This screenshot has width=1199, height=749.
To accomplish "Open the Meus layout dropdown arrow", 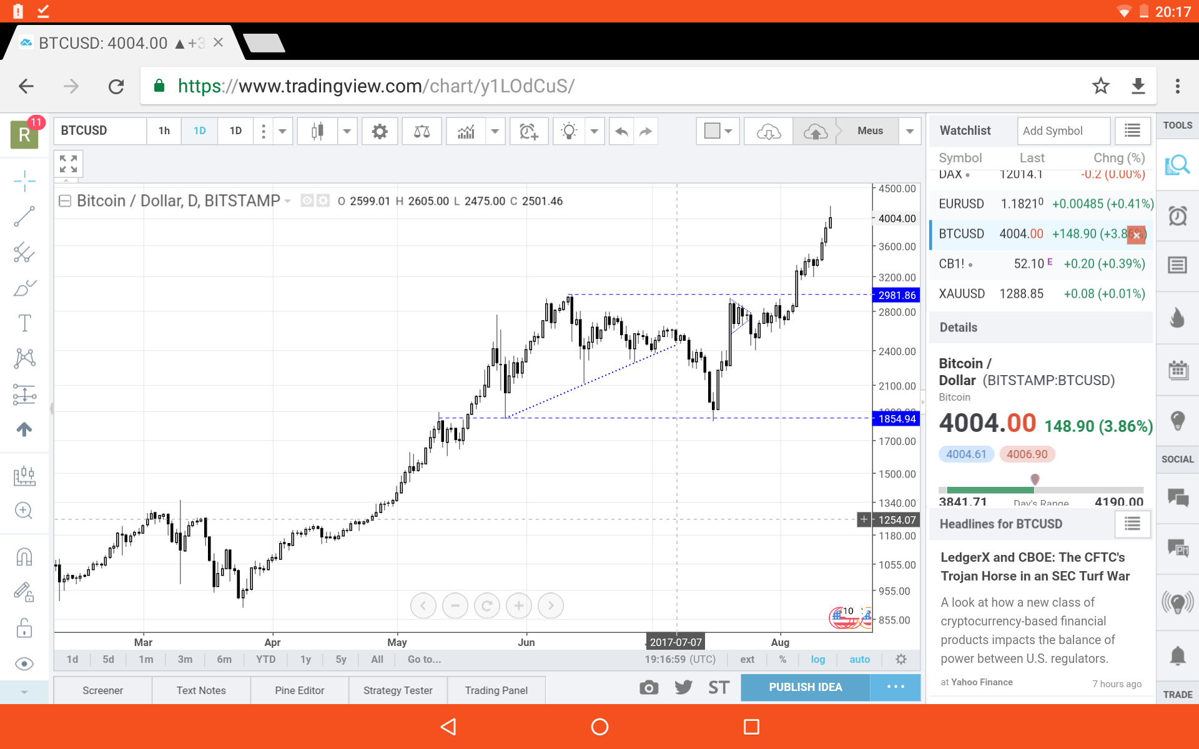I will [910, 131].
